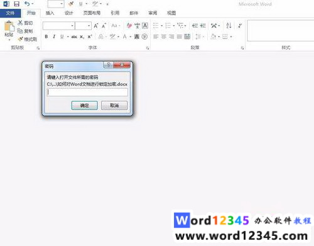314x246 pixels.
Task: Click the text effects outlined A icon
Action: point(101,36)
